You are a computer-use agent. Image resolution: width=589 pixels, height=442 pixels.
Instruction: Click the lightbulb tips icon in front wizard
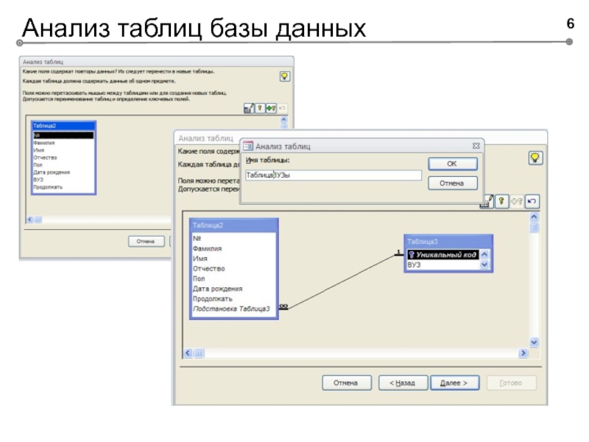[x=535, y=158]
